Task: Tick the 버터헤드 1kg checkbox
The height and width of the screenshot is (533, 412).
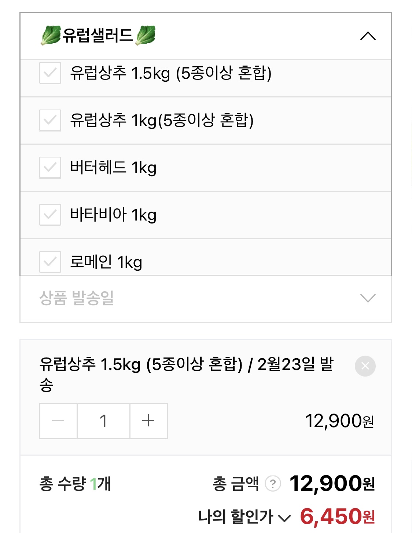Action: 50,167
